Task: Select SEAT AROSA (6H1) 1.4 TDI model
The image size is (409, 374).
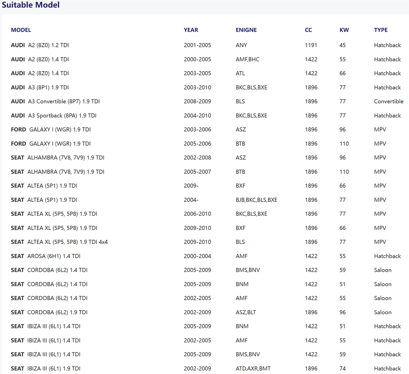Action: tap(46, 256)
